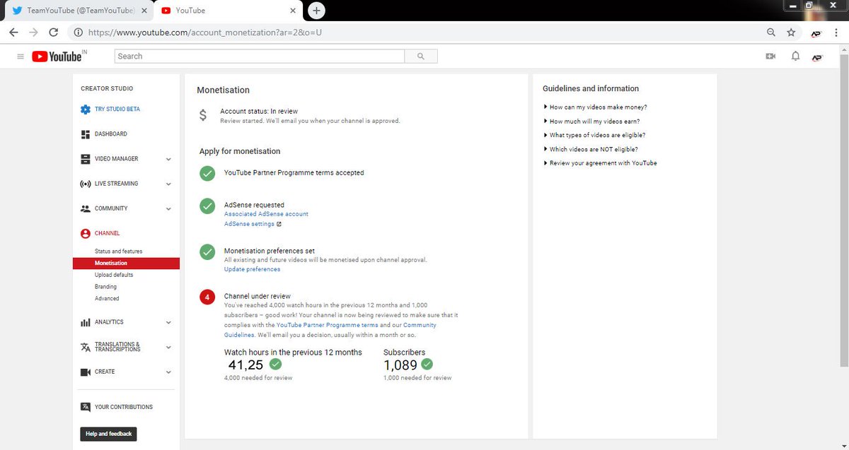Screen dimensions: 849x450
Task: Click the green check beside subscribers count
Action: (x=427, y=365)
